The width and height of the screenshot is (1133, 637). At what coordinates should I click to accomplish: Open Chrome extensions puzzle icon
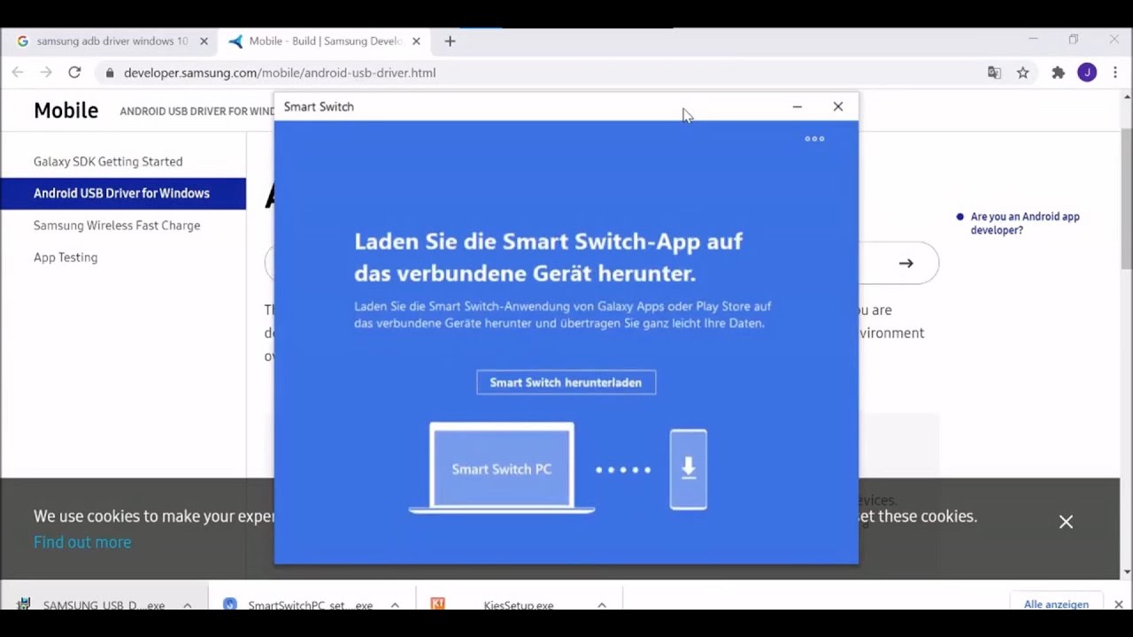[x=1058, y=73]
